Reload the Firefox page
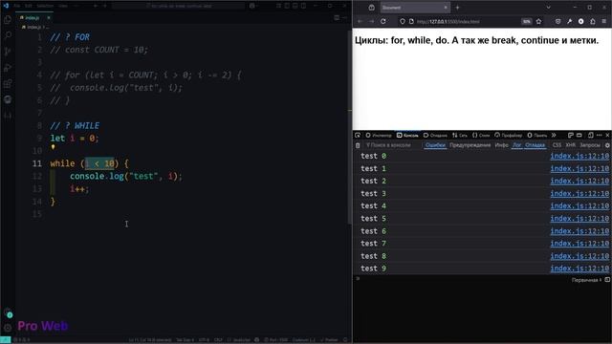This screenshot has width=612, height=344. click(383, 21)
